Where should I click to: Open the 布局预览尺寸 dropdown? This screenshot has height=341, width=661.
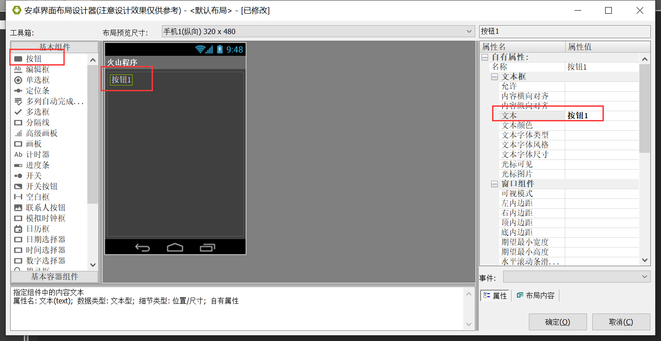(318, 31)
